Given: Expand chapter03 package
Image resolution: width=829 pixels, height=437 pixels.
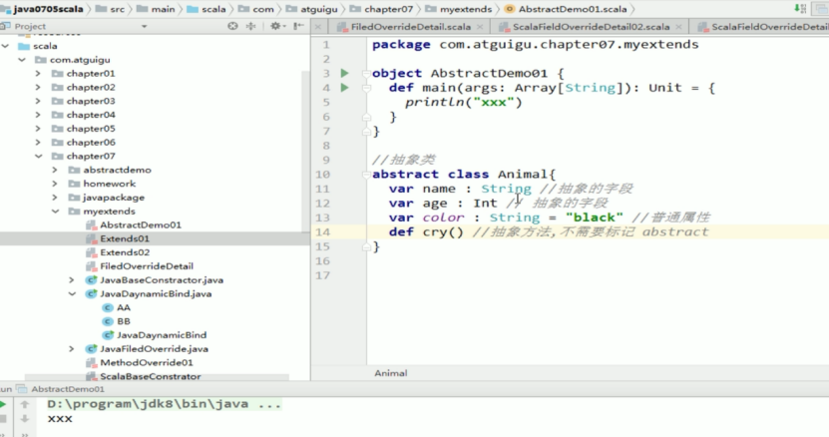Looking at the screenshot, I should coord(38,101).
